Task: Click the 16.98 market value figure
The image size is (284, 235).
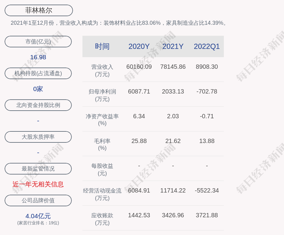Action: click(38, 57)
